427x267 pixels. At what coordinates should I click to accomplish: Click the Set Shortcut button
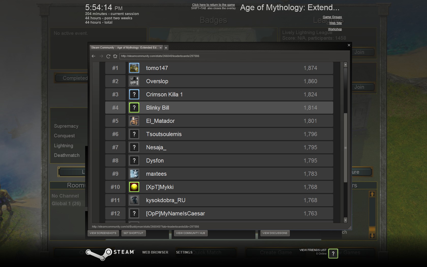point(133,233)
